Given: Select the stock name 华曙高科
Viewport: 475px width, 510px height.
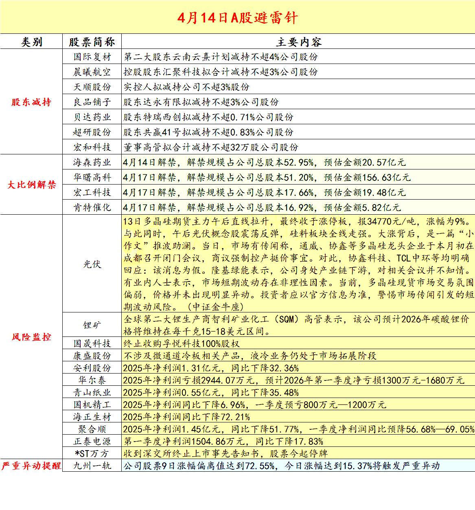Looking at the screenshot, I should (92, 178).
